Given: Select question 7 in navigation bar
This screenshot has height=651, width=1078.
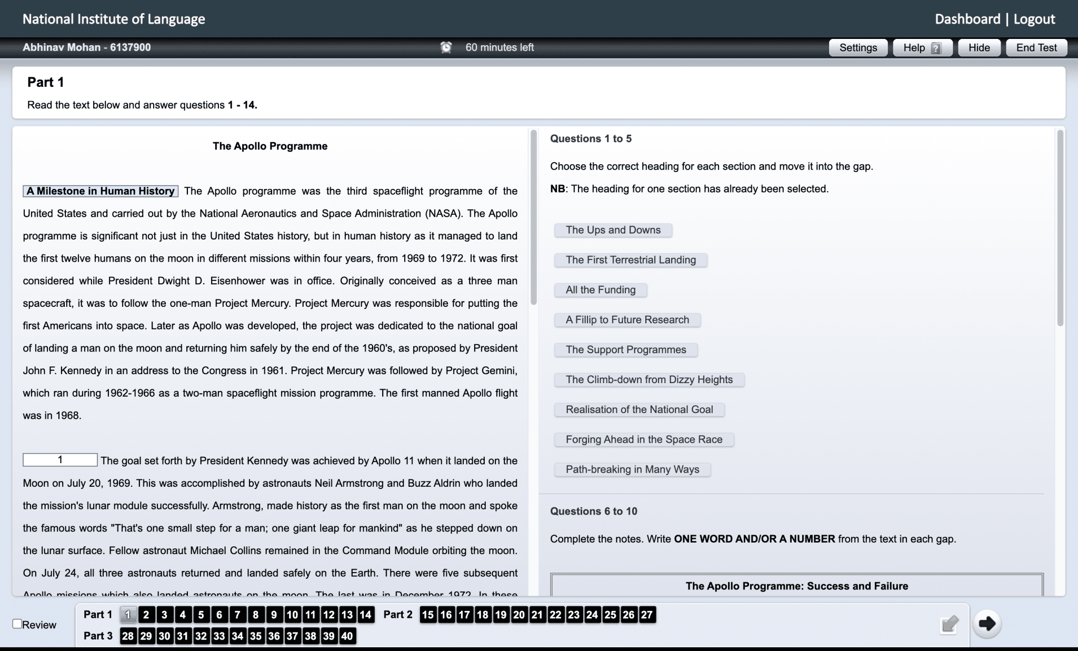Looking at the screenshot, I should 237,615.
